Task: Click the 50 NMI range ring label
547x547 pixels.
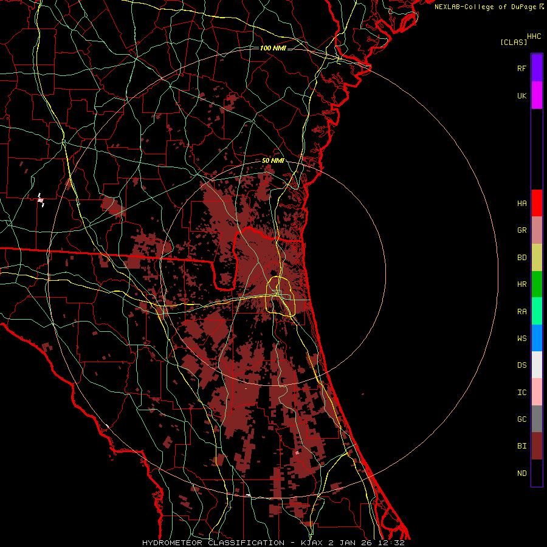Action: 273,161
